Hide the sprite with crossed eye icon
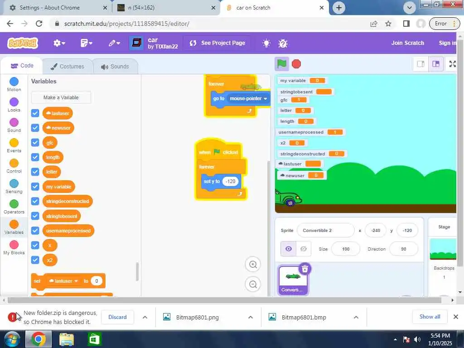Screen dimensions: 464x348 (x=303, y=249)
